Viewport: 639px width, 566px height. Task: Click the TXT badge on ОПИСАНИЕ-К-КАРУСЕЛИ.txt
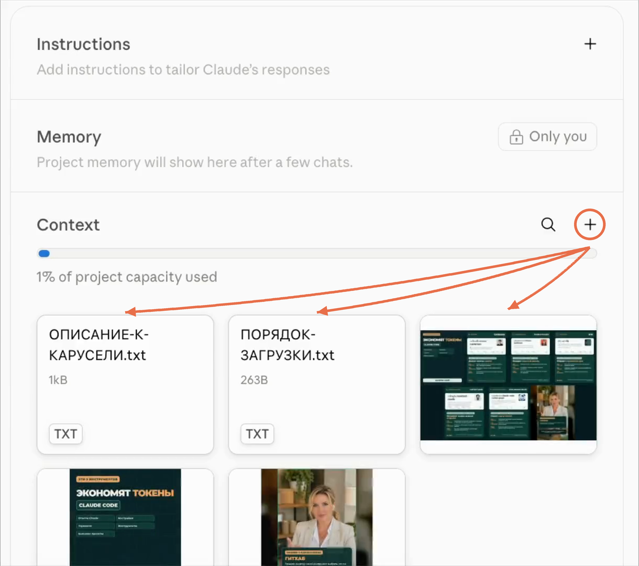click(65, 434)
